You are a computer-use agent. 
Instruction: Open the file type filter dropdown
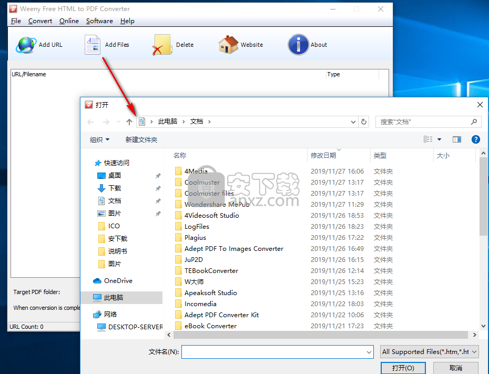[430, 352]
